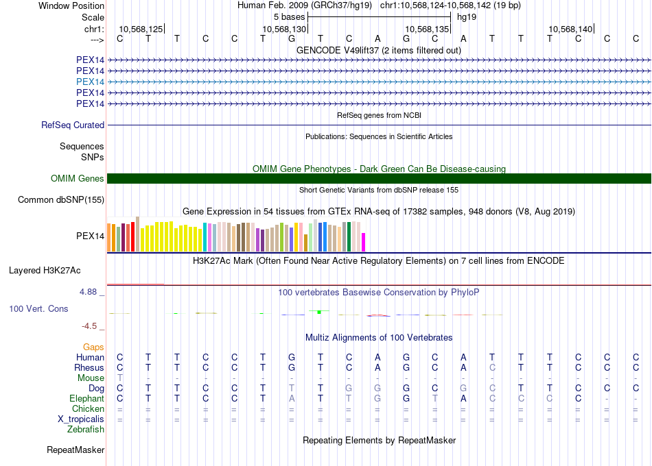The width and height of the screenshot is (652, 466).
Task: Open the RefSeq Curated track label
Action: [73, 125]
